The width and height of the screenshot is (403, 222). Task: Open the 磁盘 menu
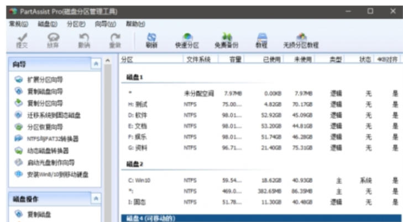pos(48,24)
